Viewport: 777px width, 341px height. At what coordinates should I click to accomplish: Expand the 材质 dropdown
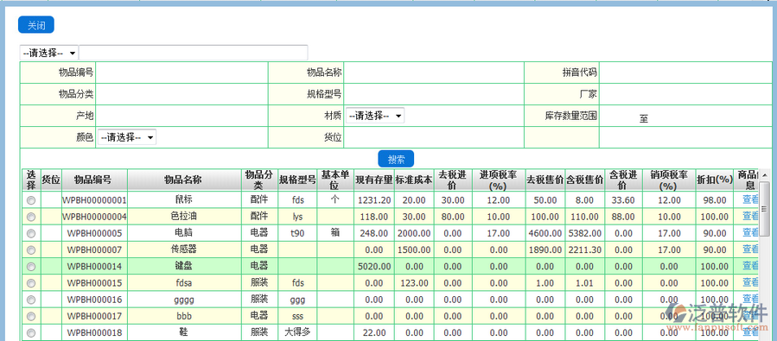click(x=374, y=116)
